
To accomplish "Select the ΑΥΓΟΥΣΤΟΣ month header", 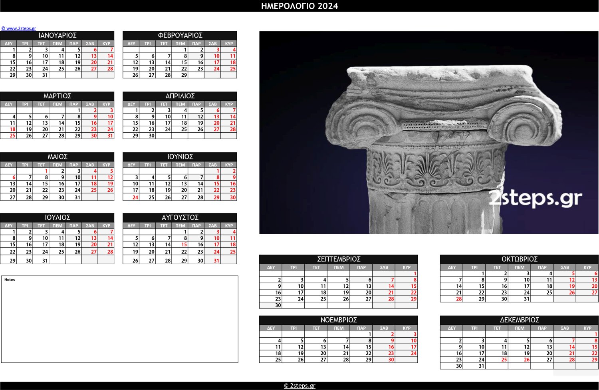I will [x=180, y=218].
